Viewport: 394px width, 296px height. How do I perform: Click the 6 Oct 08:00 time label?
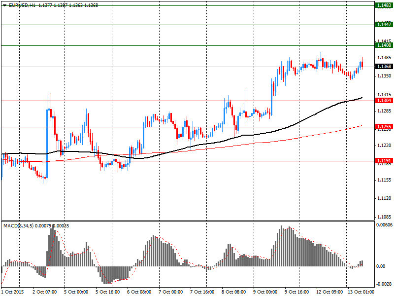point(139,292)
